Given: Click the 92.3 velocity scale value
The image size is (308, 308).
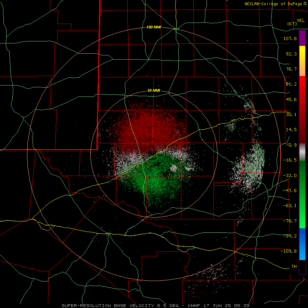Looking at the screenshot, I should click(291, 54).
